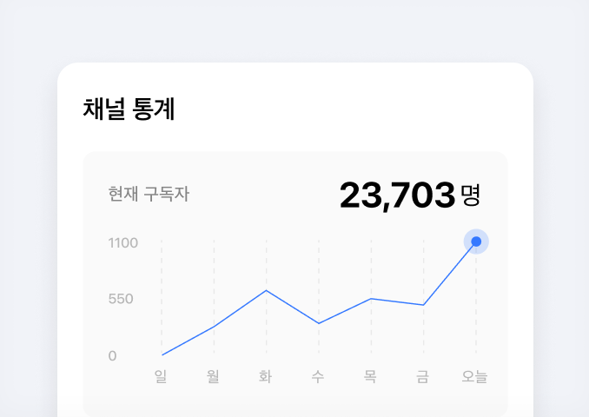Select the 현재 구독자 label
The image size is (589, 417).
tap(149, 194)
